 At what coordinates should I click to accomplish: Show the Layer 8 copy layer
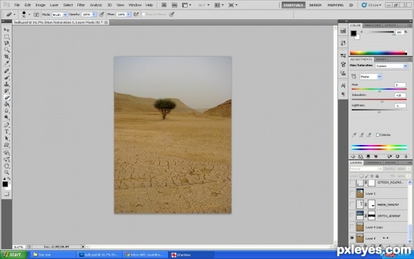pyautogui.click(x=352, y=227)
